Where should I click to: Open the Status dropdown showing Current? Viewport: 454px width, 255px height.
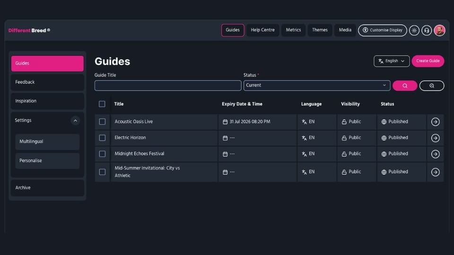click(x=317, y=85)
